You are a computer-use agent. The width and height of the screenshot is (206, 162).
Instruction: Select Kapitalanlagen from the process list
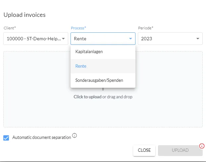[x=103, y=52]
